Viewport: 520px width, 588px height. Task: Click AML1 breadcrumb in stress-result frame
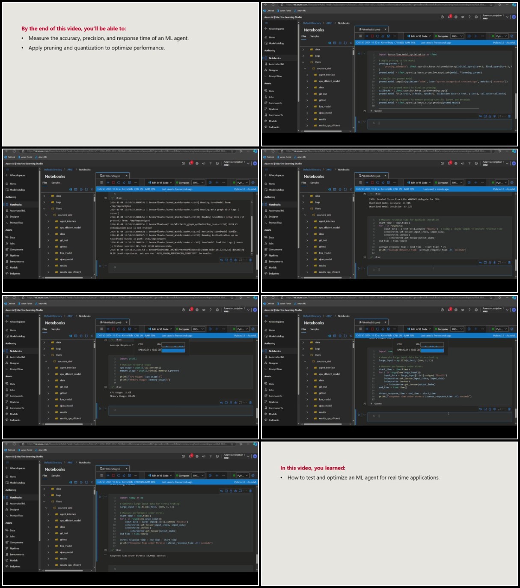tap(71, 463)
